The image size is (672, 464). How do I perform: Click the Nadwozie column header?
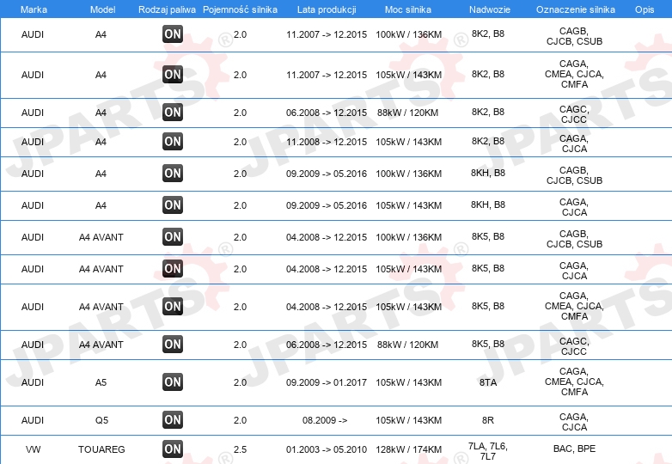[x=490, y=9]
